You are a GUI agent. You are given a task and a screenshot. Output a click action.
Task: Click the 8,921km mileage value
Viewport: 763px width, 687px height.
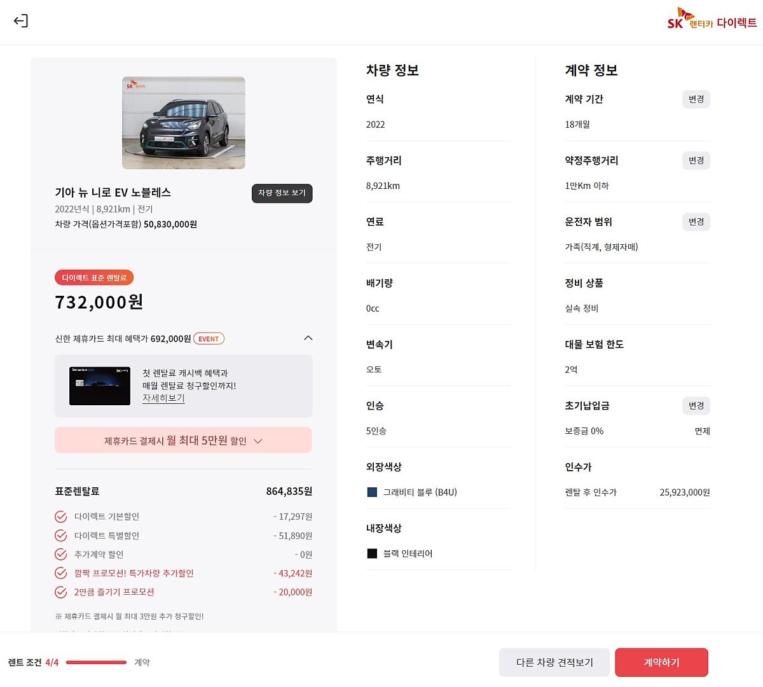383,186
